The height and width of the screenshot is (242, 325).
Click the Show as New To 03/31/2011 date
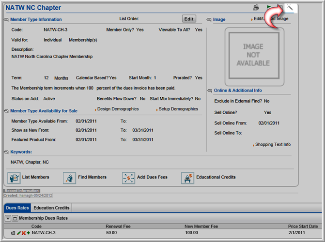tap(143, 130)
